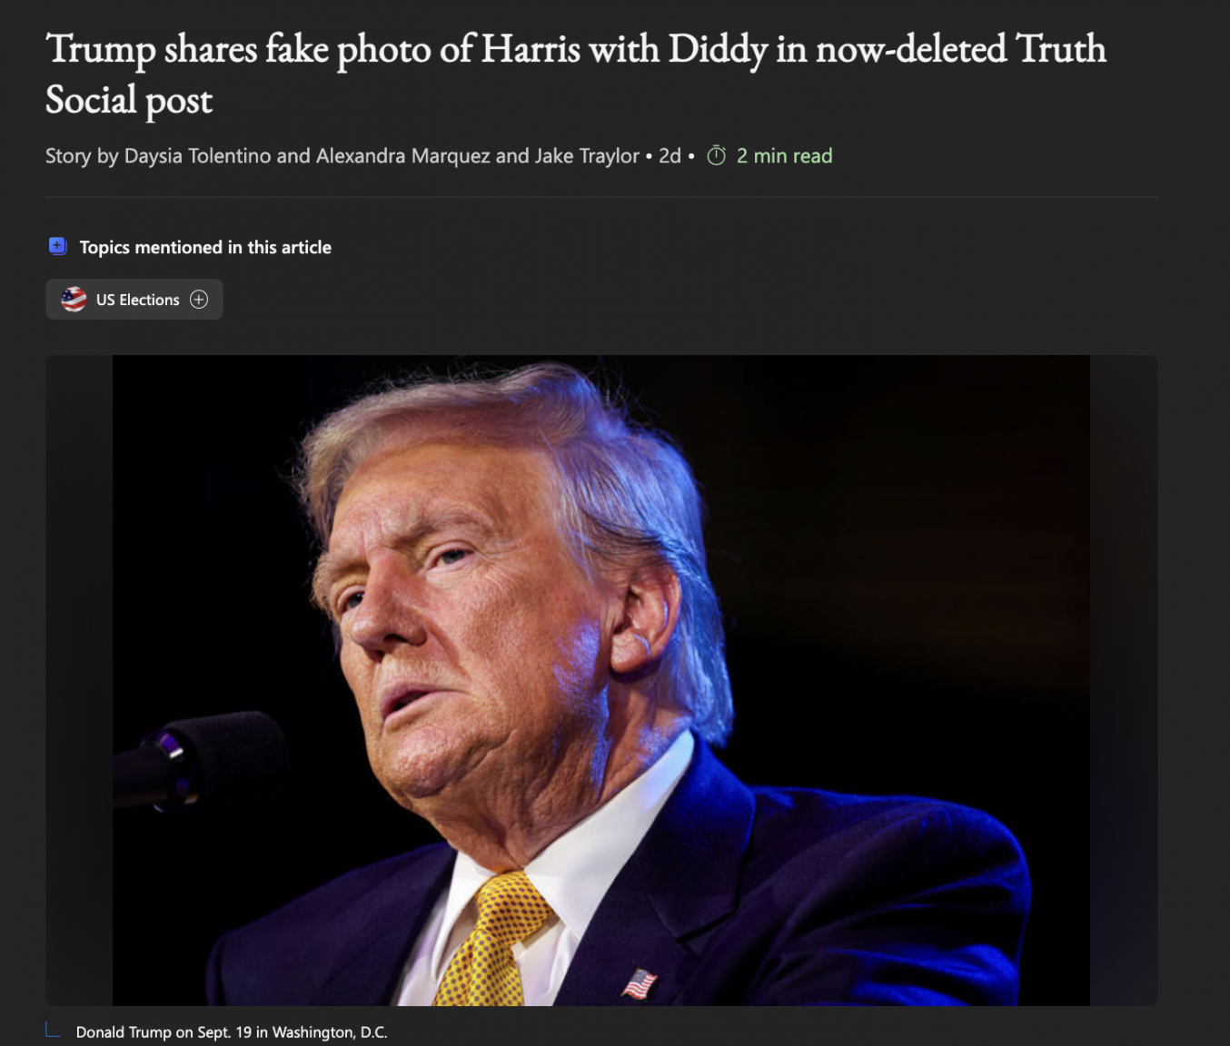The height and width of the screenshot is (1046, 1230).
Task: Click the 2 min read label
Action: pyautogui.click(x=784, y=156)
